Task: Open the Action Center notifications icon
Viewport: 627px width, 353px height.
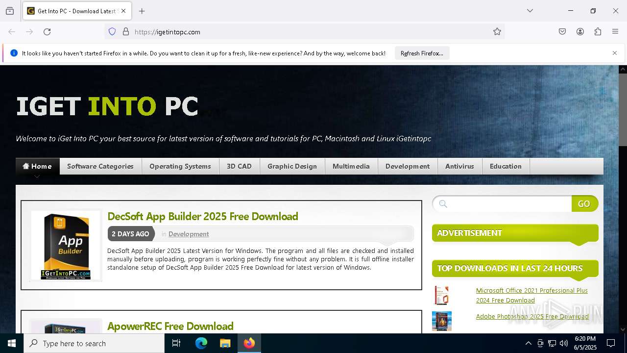Action: coord(611,343)
